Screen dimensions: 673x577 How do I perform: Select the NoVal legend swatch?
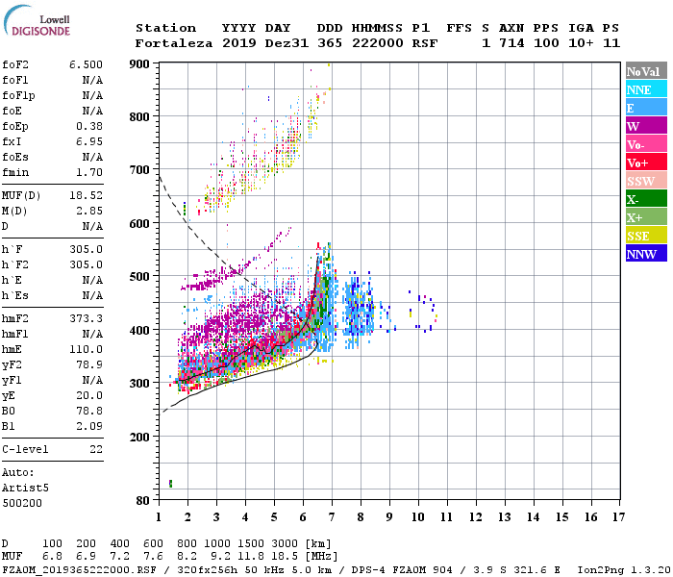(646, 71)
